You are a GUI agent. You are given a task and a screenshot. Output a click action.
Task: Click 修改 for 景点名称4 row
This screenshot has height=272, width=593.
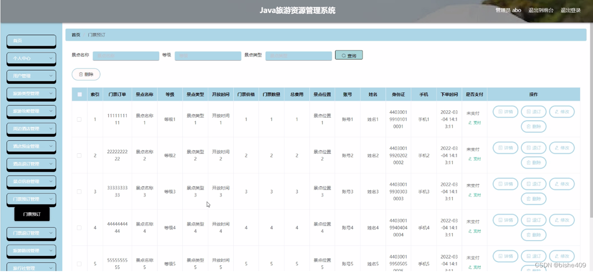[562, 220]
